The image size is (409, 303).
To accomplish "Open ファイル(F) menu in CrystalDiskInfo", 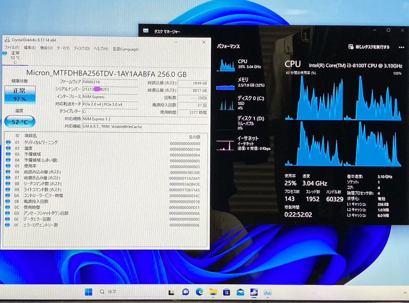I will click(12, 48).
